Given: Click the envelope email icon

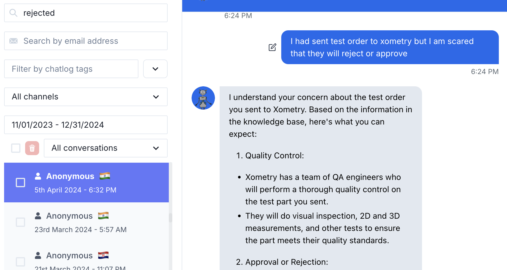Looking at the screenshot, I should [x=13, y=41].
